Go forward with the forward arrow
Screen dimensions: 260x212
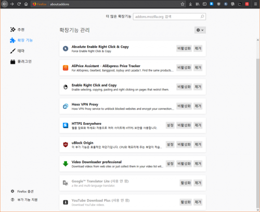[x=12, y=4]
